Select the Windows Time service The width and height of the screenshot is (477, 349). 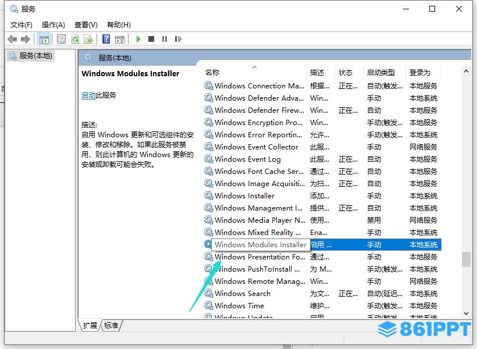[x=322, y=305]
